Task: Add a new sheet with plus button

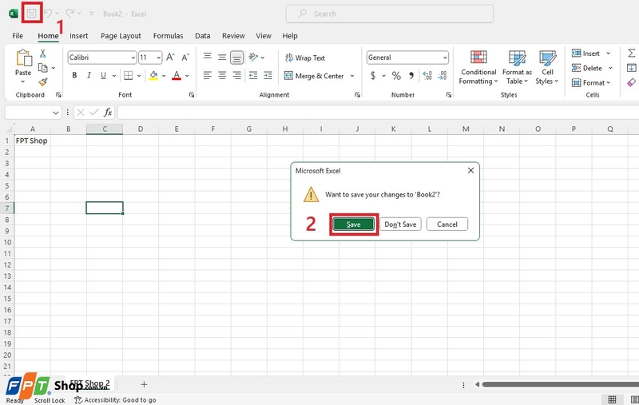Action: click(144, 384)
